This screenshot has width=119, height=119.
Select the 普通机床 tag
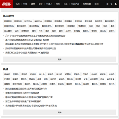(82, 26)
